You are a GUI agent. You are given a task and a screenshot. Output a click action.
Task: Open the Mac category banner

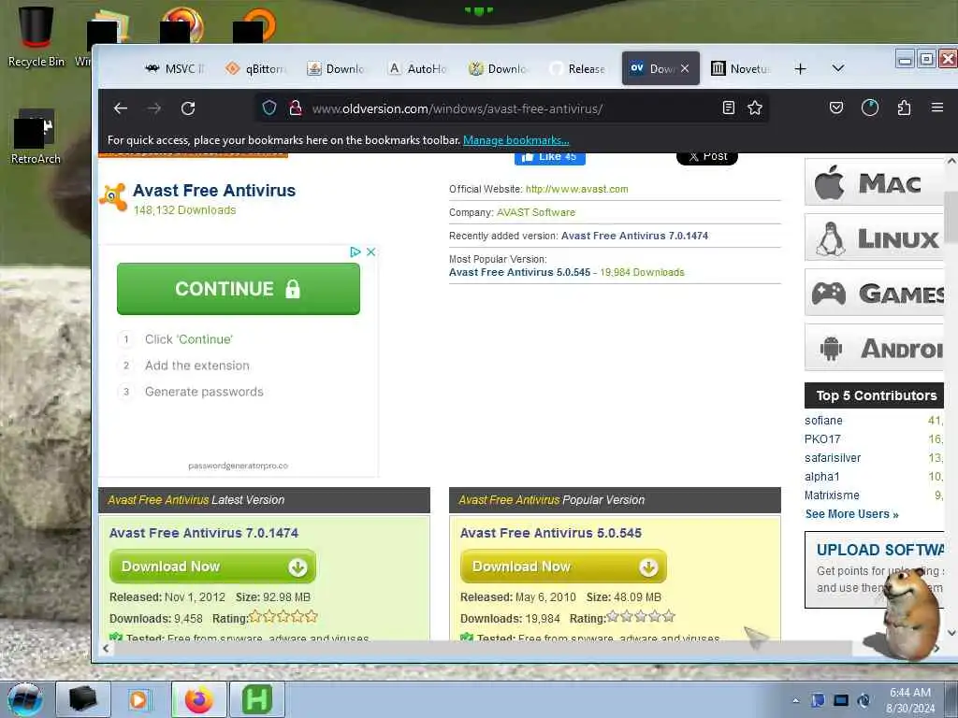coord(875,182)
